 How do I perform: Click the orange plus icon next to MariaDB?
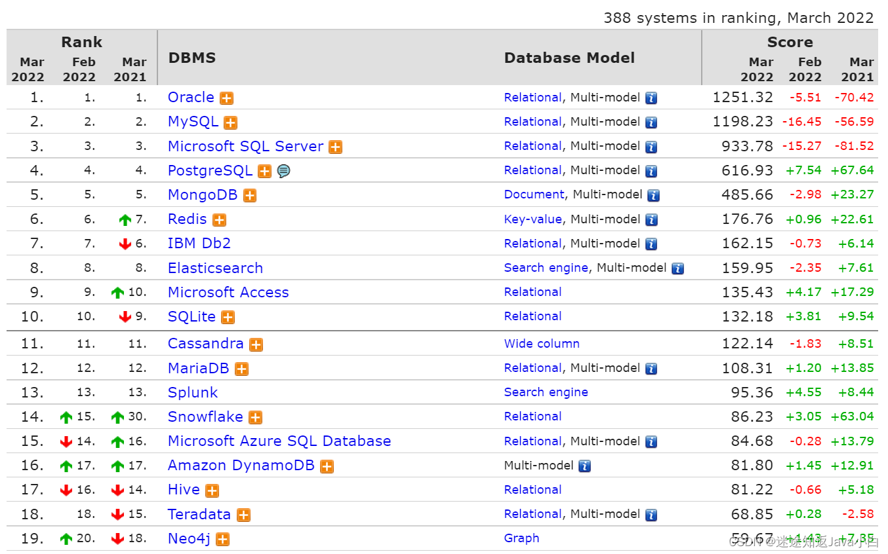242,369
